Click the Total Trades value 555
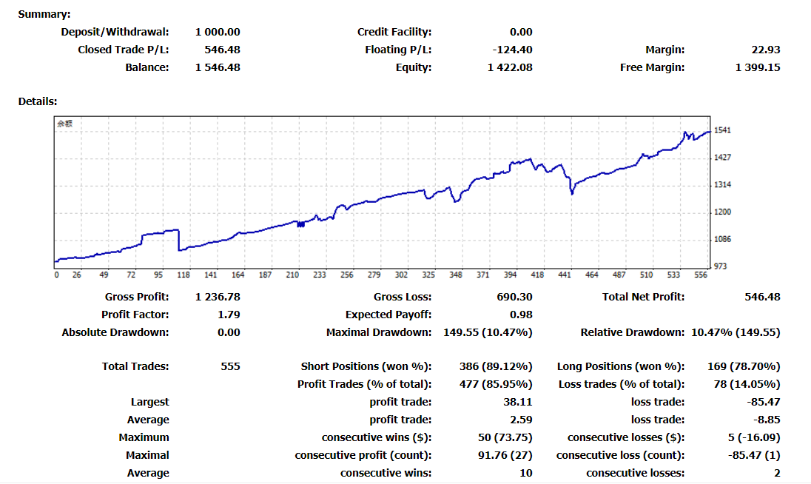This screenshot has width=811, height=484. (231, 366)
